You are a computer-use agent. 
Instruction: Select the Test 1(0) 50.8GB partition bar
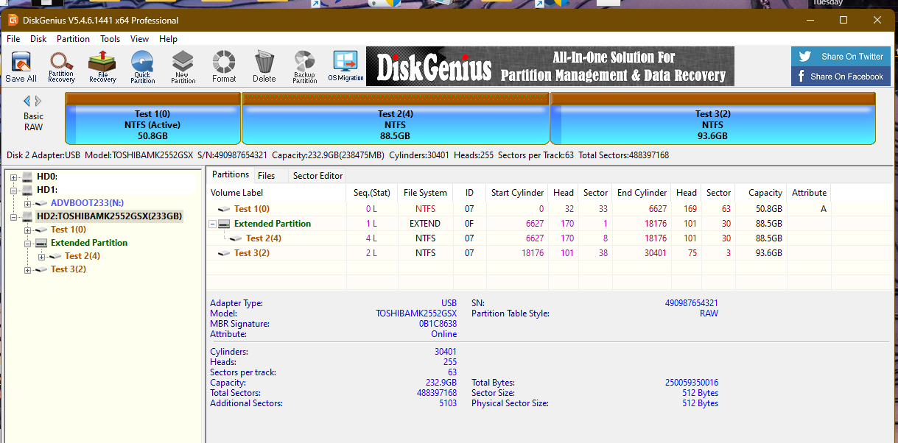tap(152, 118)
